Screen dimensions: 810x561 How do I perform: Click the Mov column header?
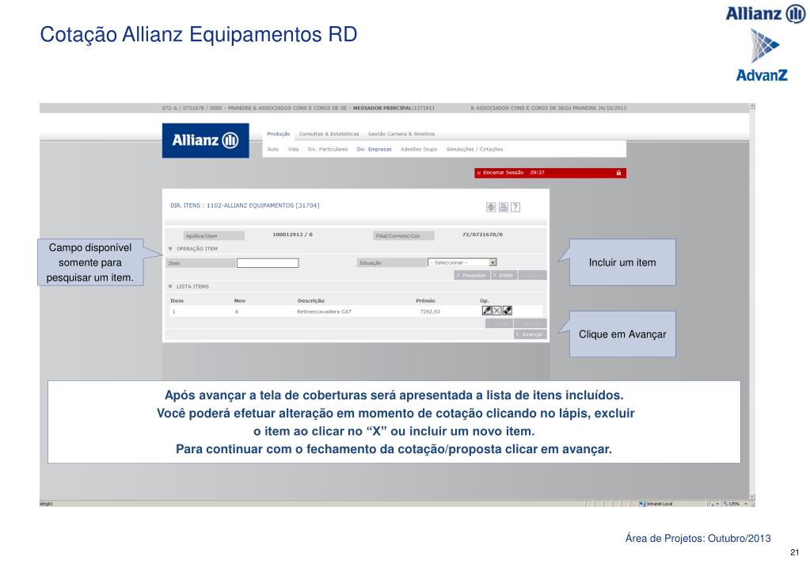coord(240,301)
